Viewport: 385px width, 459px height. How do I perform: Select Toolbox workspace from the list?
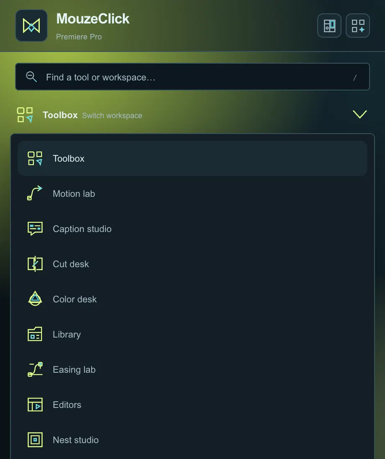(192, 158)
